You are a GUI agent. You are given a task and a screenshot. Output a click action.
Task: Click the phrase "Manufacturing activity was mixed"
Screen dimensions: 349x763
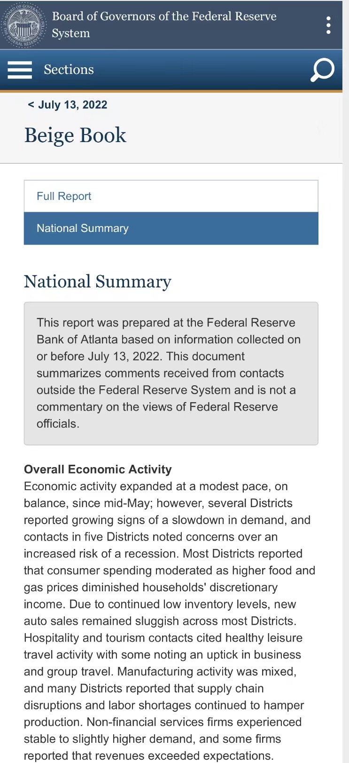pyautogui.click(x=206, y=672)
